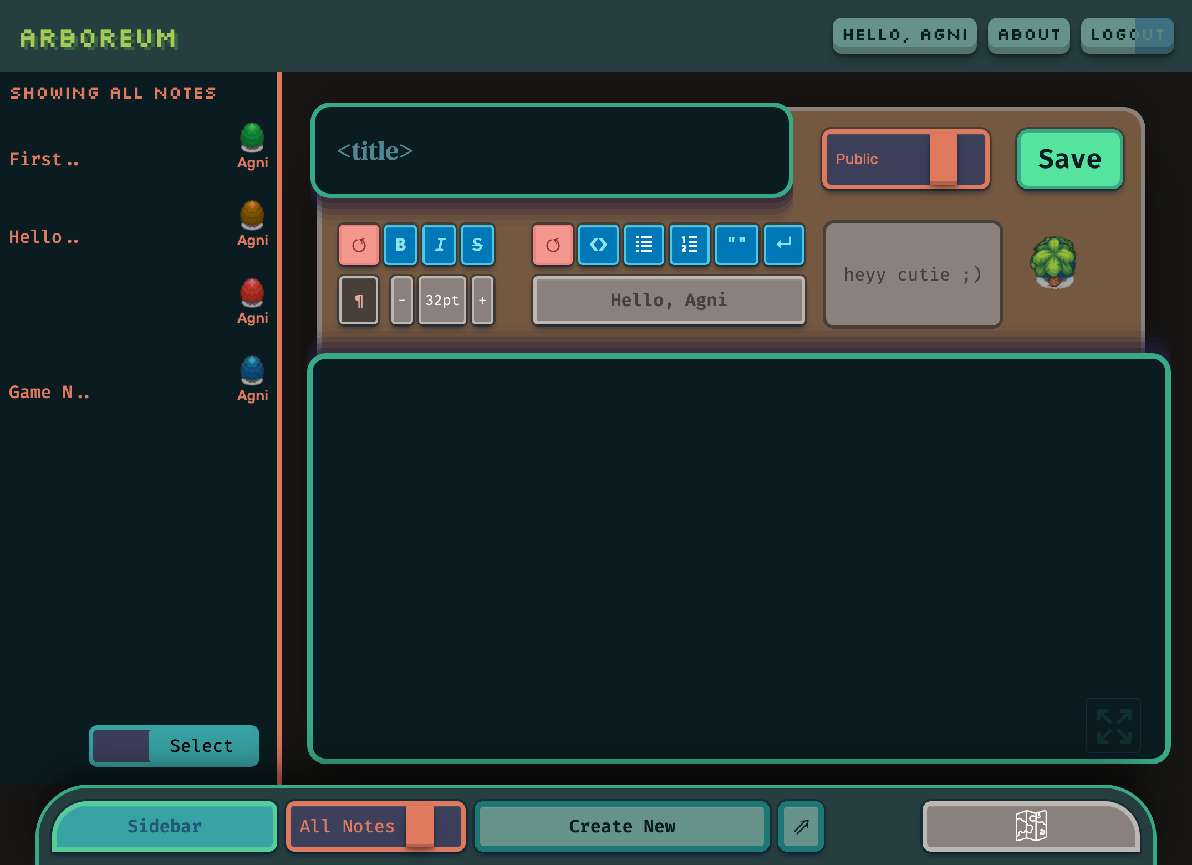Increase font size with plus button
The height and width of the screenshot is (865, 1192).
[x=482, y=300]
